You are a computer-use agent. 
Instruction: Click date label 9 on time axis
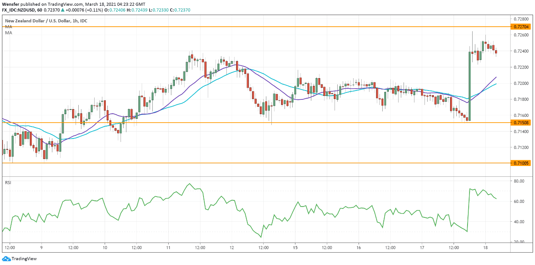(41, 248)
